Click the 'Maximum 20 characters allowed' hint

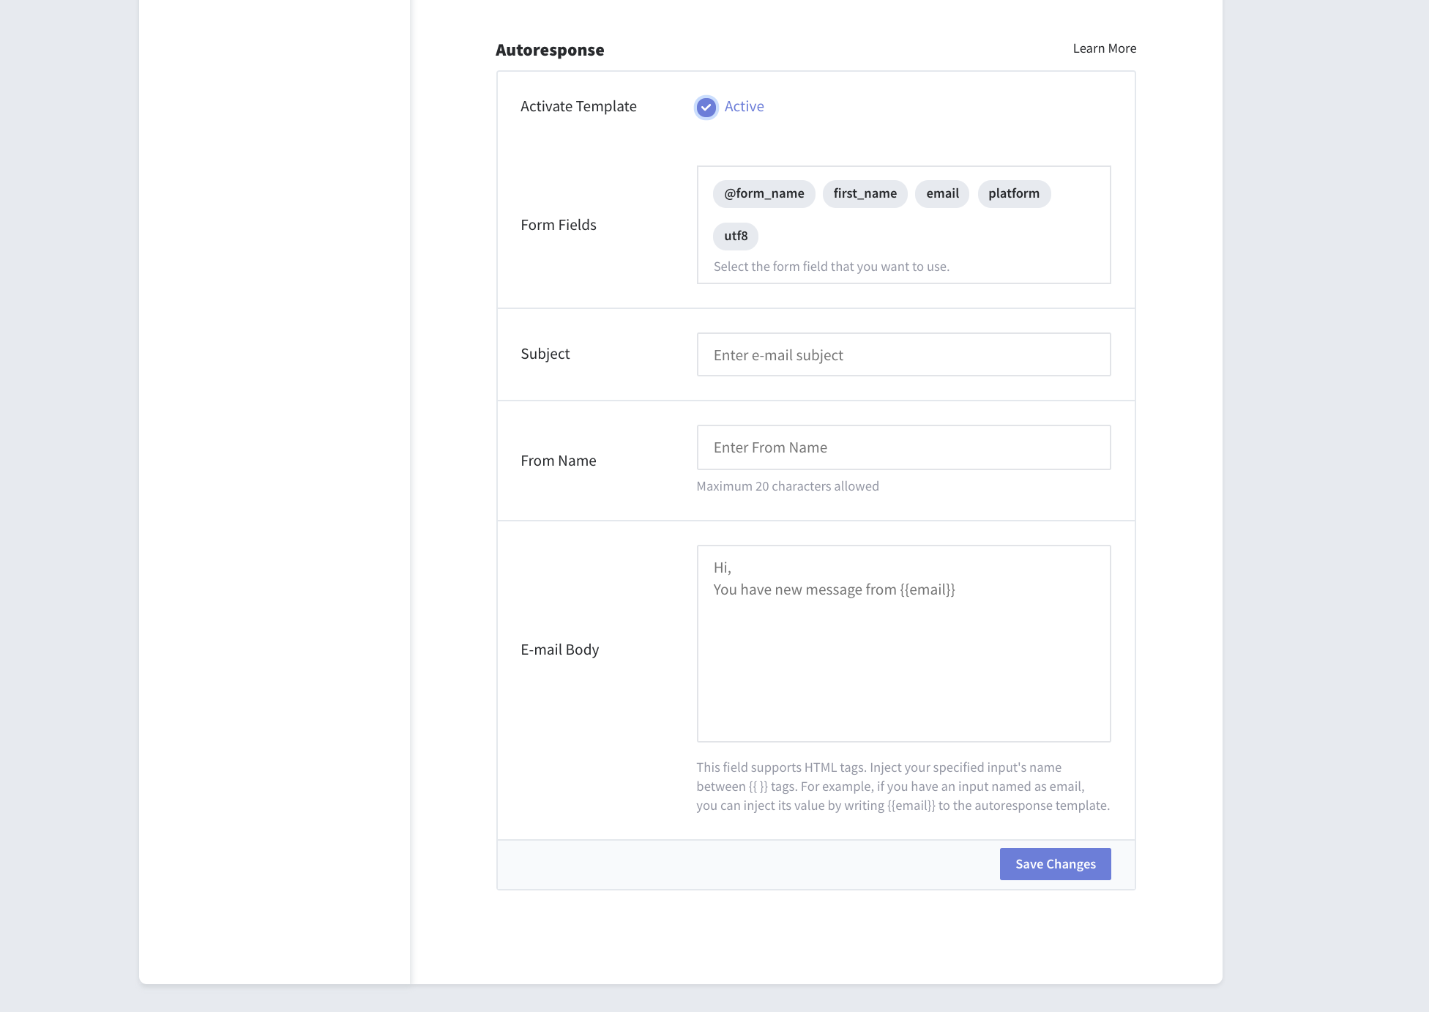point(788,486)
